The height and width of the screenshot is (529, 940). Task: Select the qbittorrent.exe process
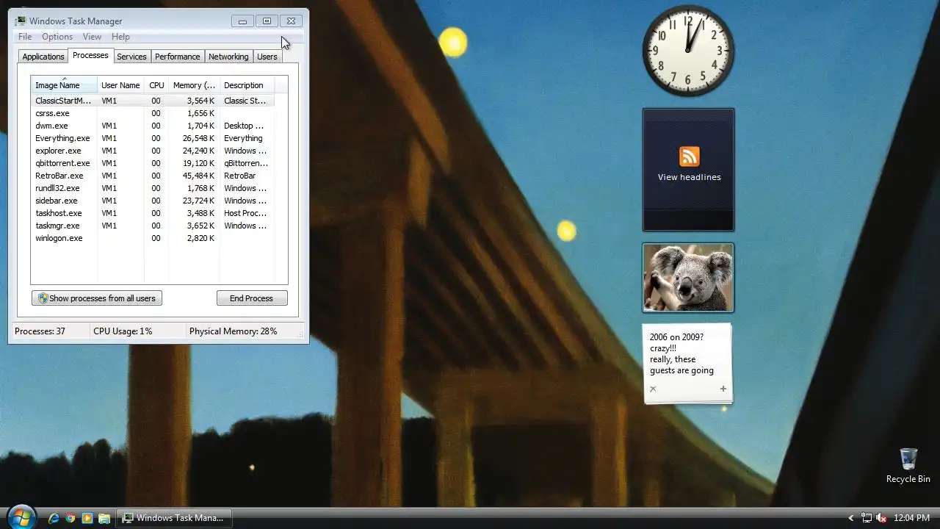[153, 163]
